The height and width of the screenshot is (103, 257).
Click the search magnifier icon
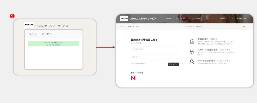244,27
